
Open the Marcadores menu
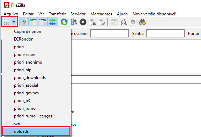tap(101, 14)
